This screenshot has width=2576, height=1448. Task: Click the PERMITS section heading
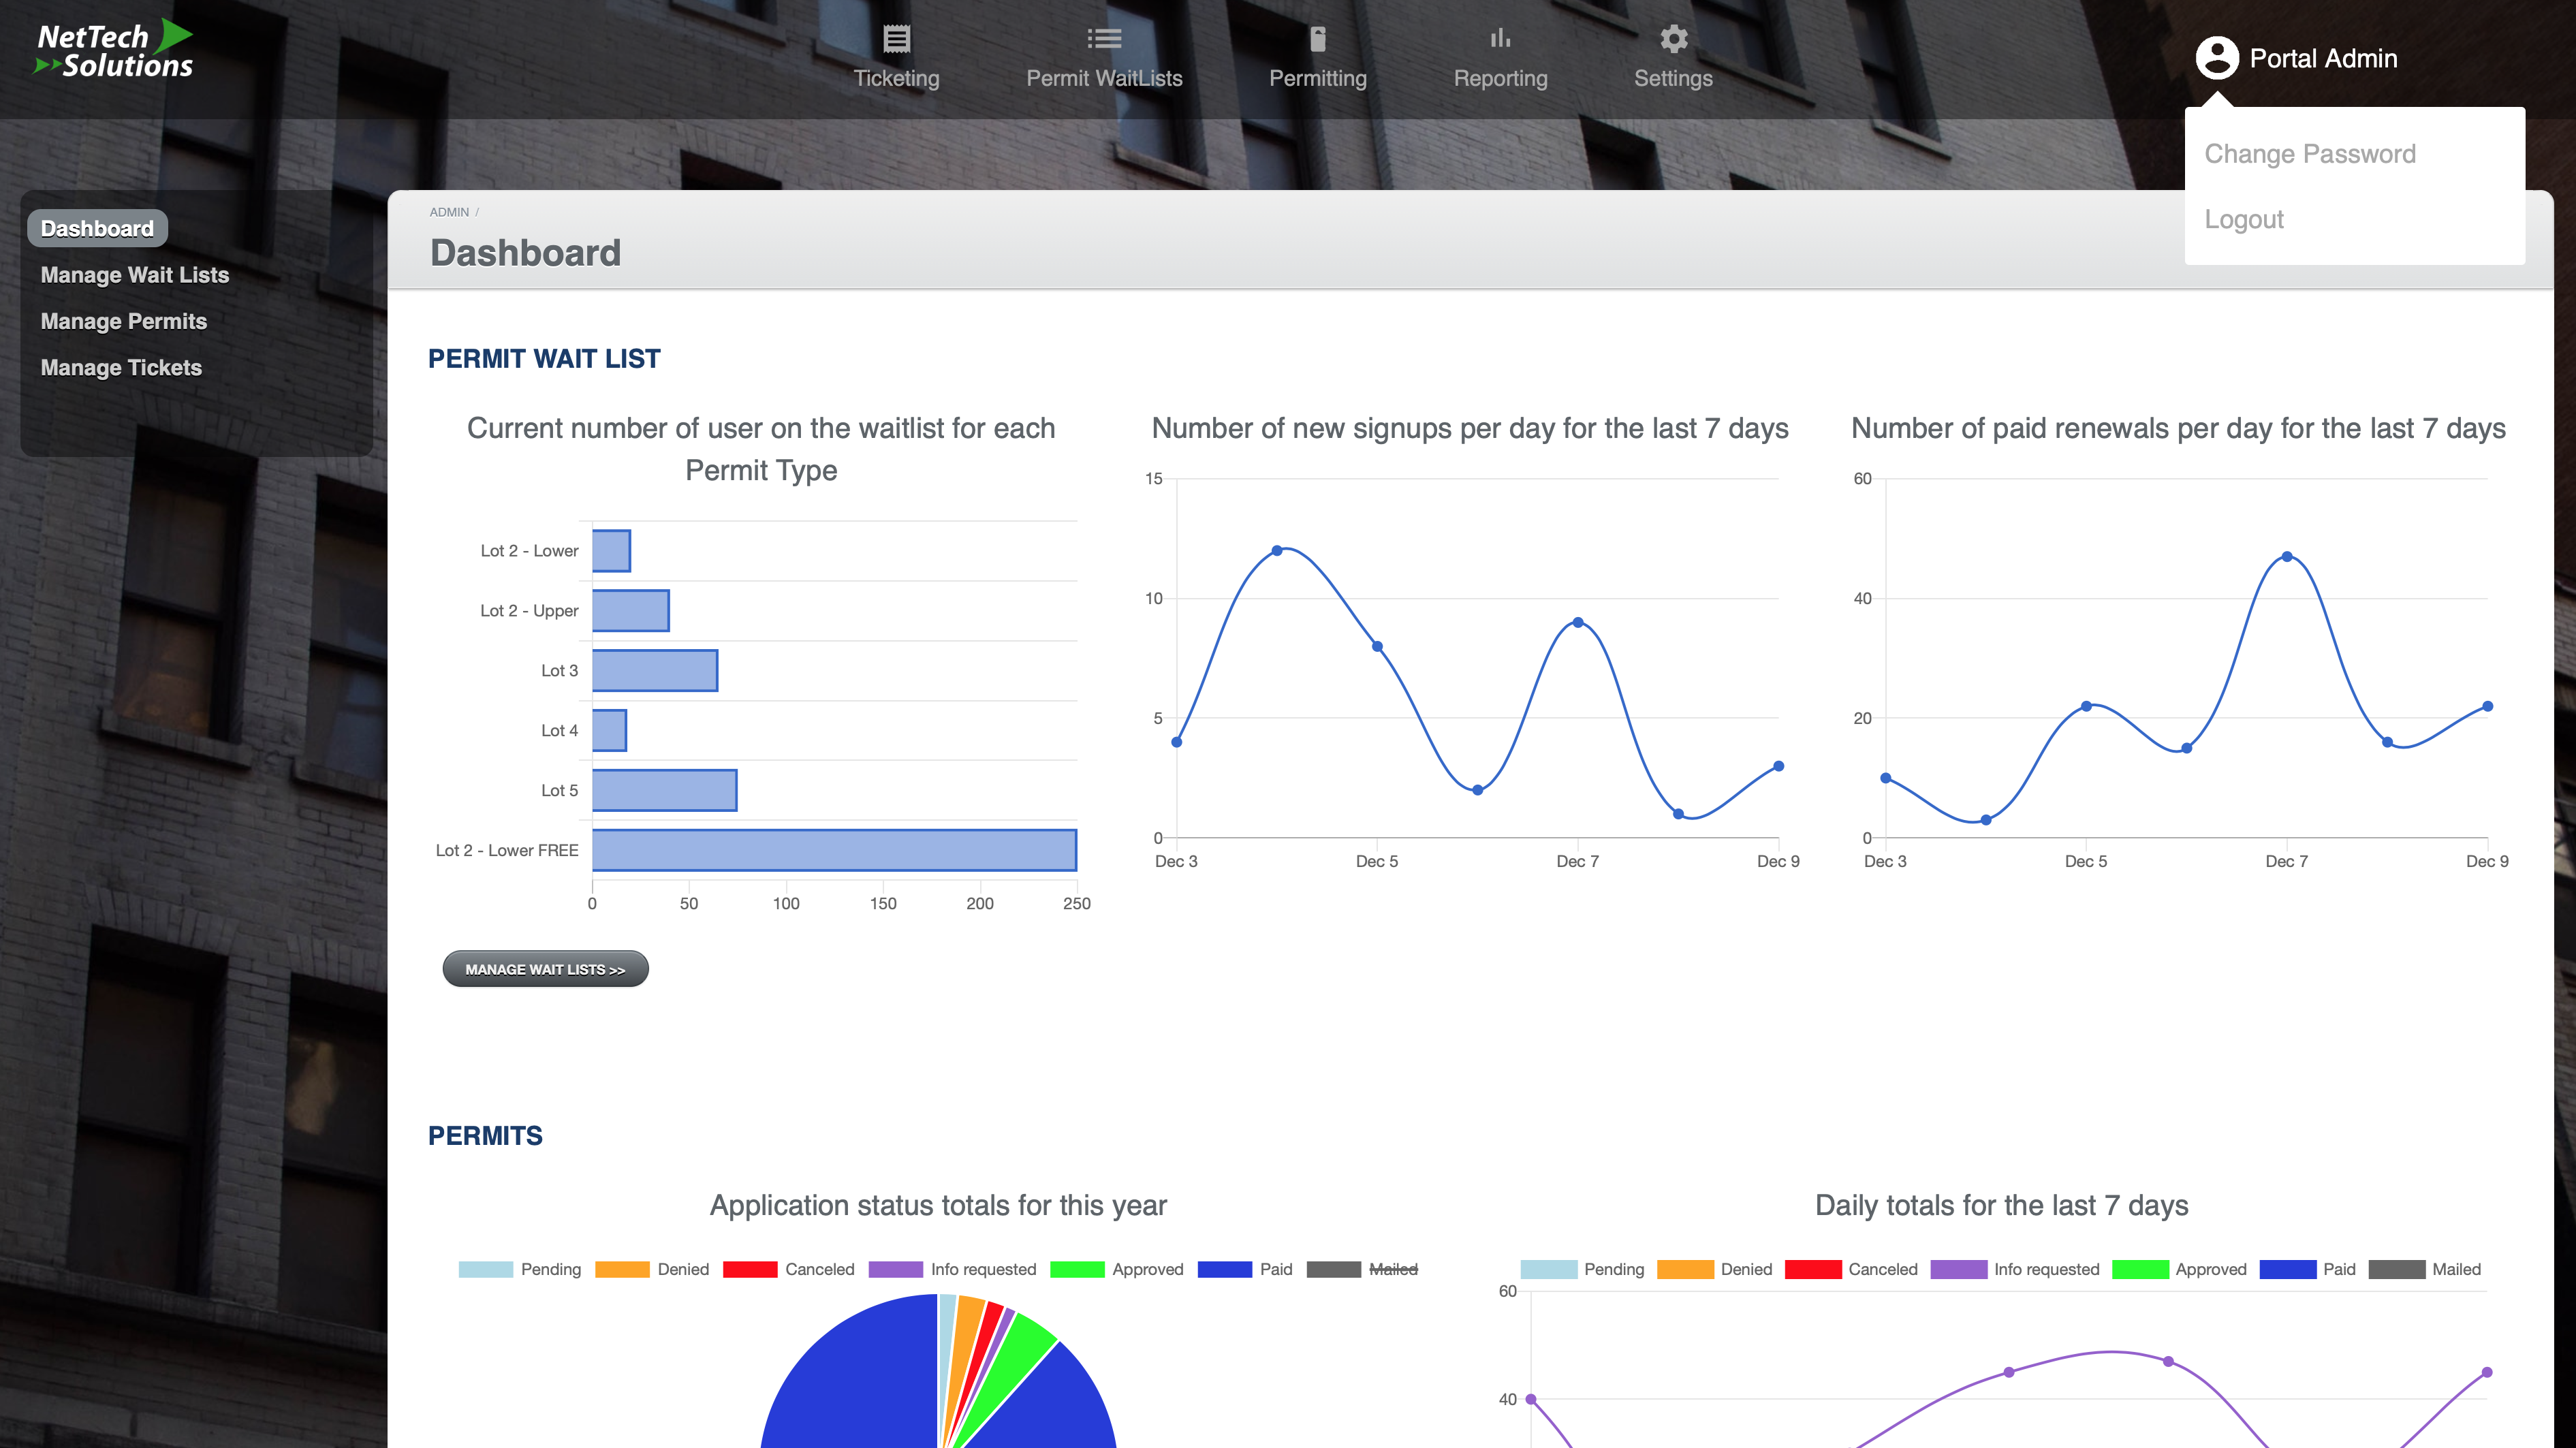485,1136
